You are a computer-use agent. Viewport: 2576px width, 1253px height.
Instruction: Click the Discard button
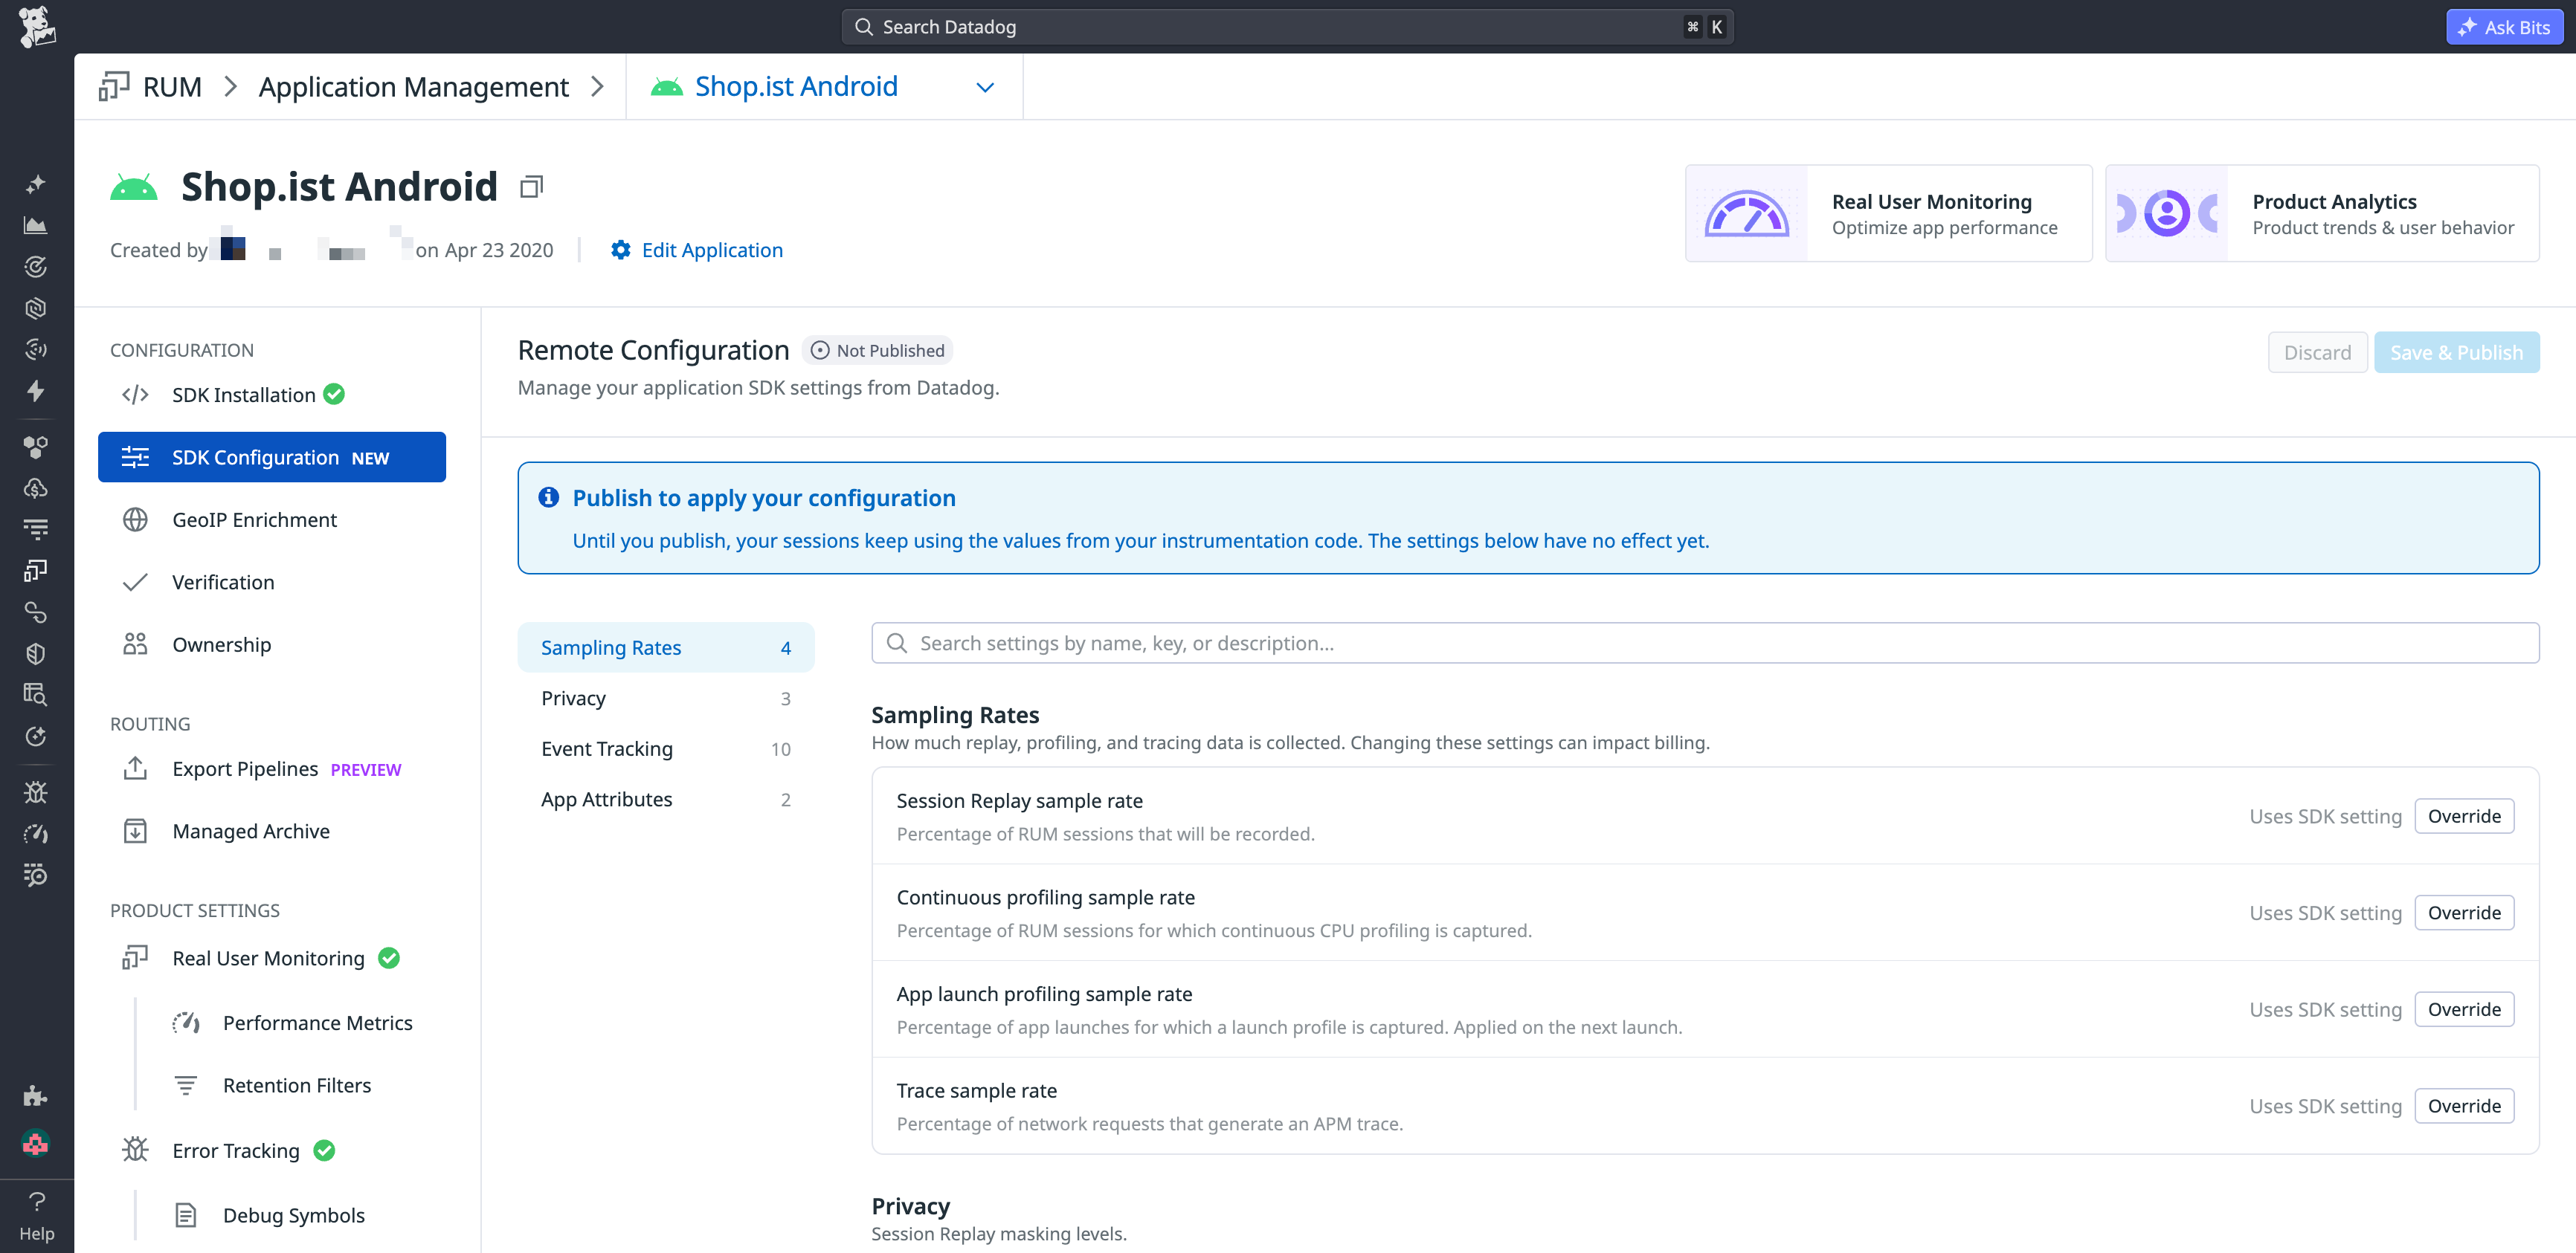[x=2317, y=352]
